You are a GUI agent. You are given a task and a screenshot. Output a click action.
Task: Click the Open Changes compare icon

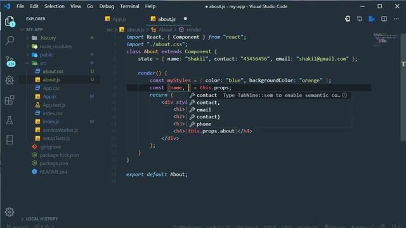click(360, 18)
